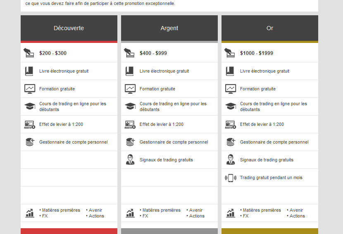Click 'Matières premières' in Découverte column
343x234 pixels.
[x=61, y=210]
